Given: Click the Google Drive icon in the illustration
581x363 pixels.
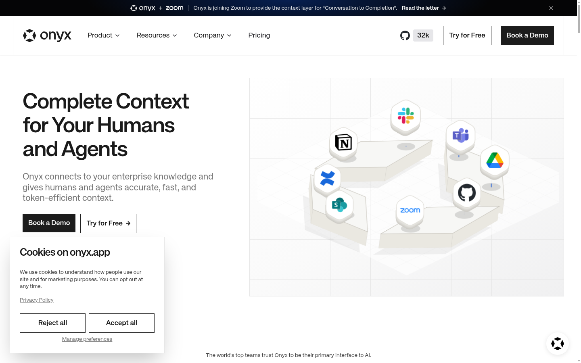Looking at the screenshot, I should pos(495,161).
